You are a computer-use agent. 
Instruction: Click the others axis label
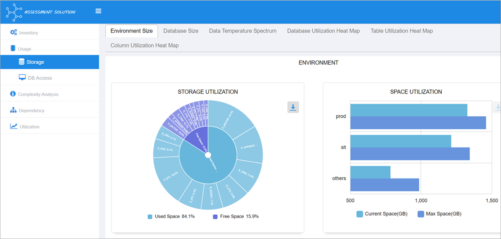(x=339, y=178)
